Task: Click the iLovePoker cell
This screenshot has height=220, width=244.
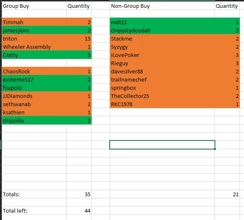Action: 162,55
